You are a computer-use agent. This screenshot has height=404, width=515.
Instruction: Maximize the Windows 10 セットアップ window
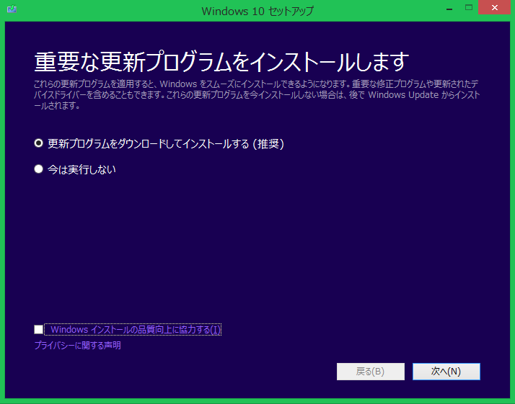point(469,8)
